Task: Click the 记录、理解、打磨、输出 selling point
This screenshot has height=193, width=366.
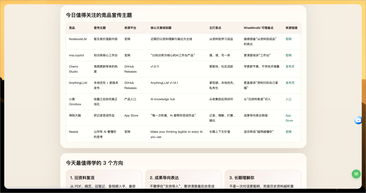Action: 222,118
